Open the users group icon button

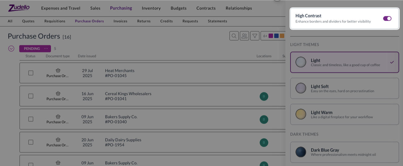pyautogui.click(x=244, y=36)
